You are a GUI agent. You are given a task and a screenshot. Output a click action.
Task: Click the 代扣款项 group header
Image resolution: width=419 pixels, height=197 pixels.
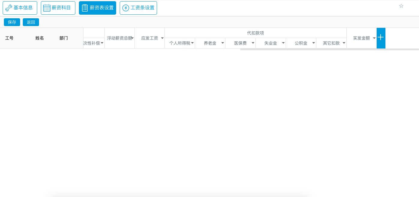[255, 33]
